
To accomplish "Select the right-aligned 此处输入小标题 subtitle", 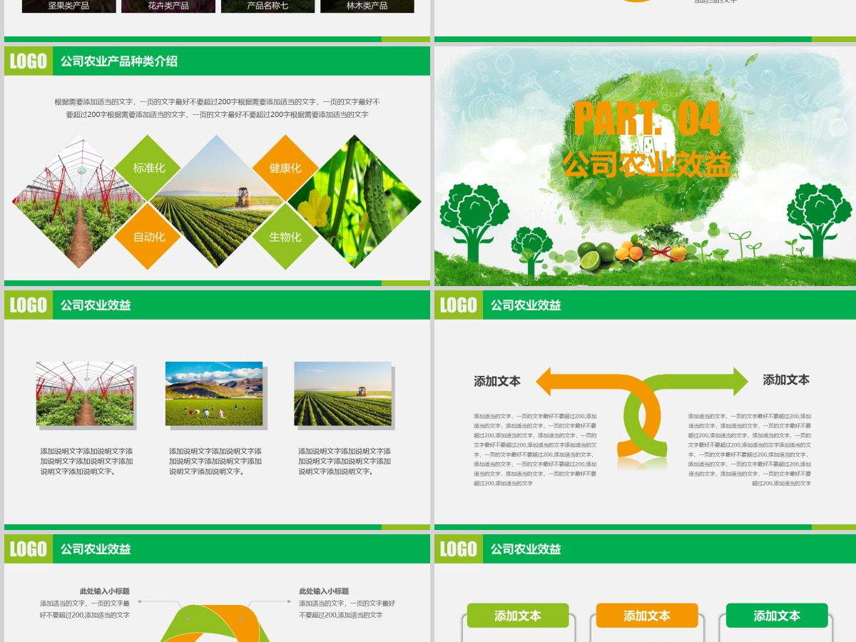I will pos(105,591).
